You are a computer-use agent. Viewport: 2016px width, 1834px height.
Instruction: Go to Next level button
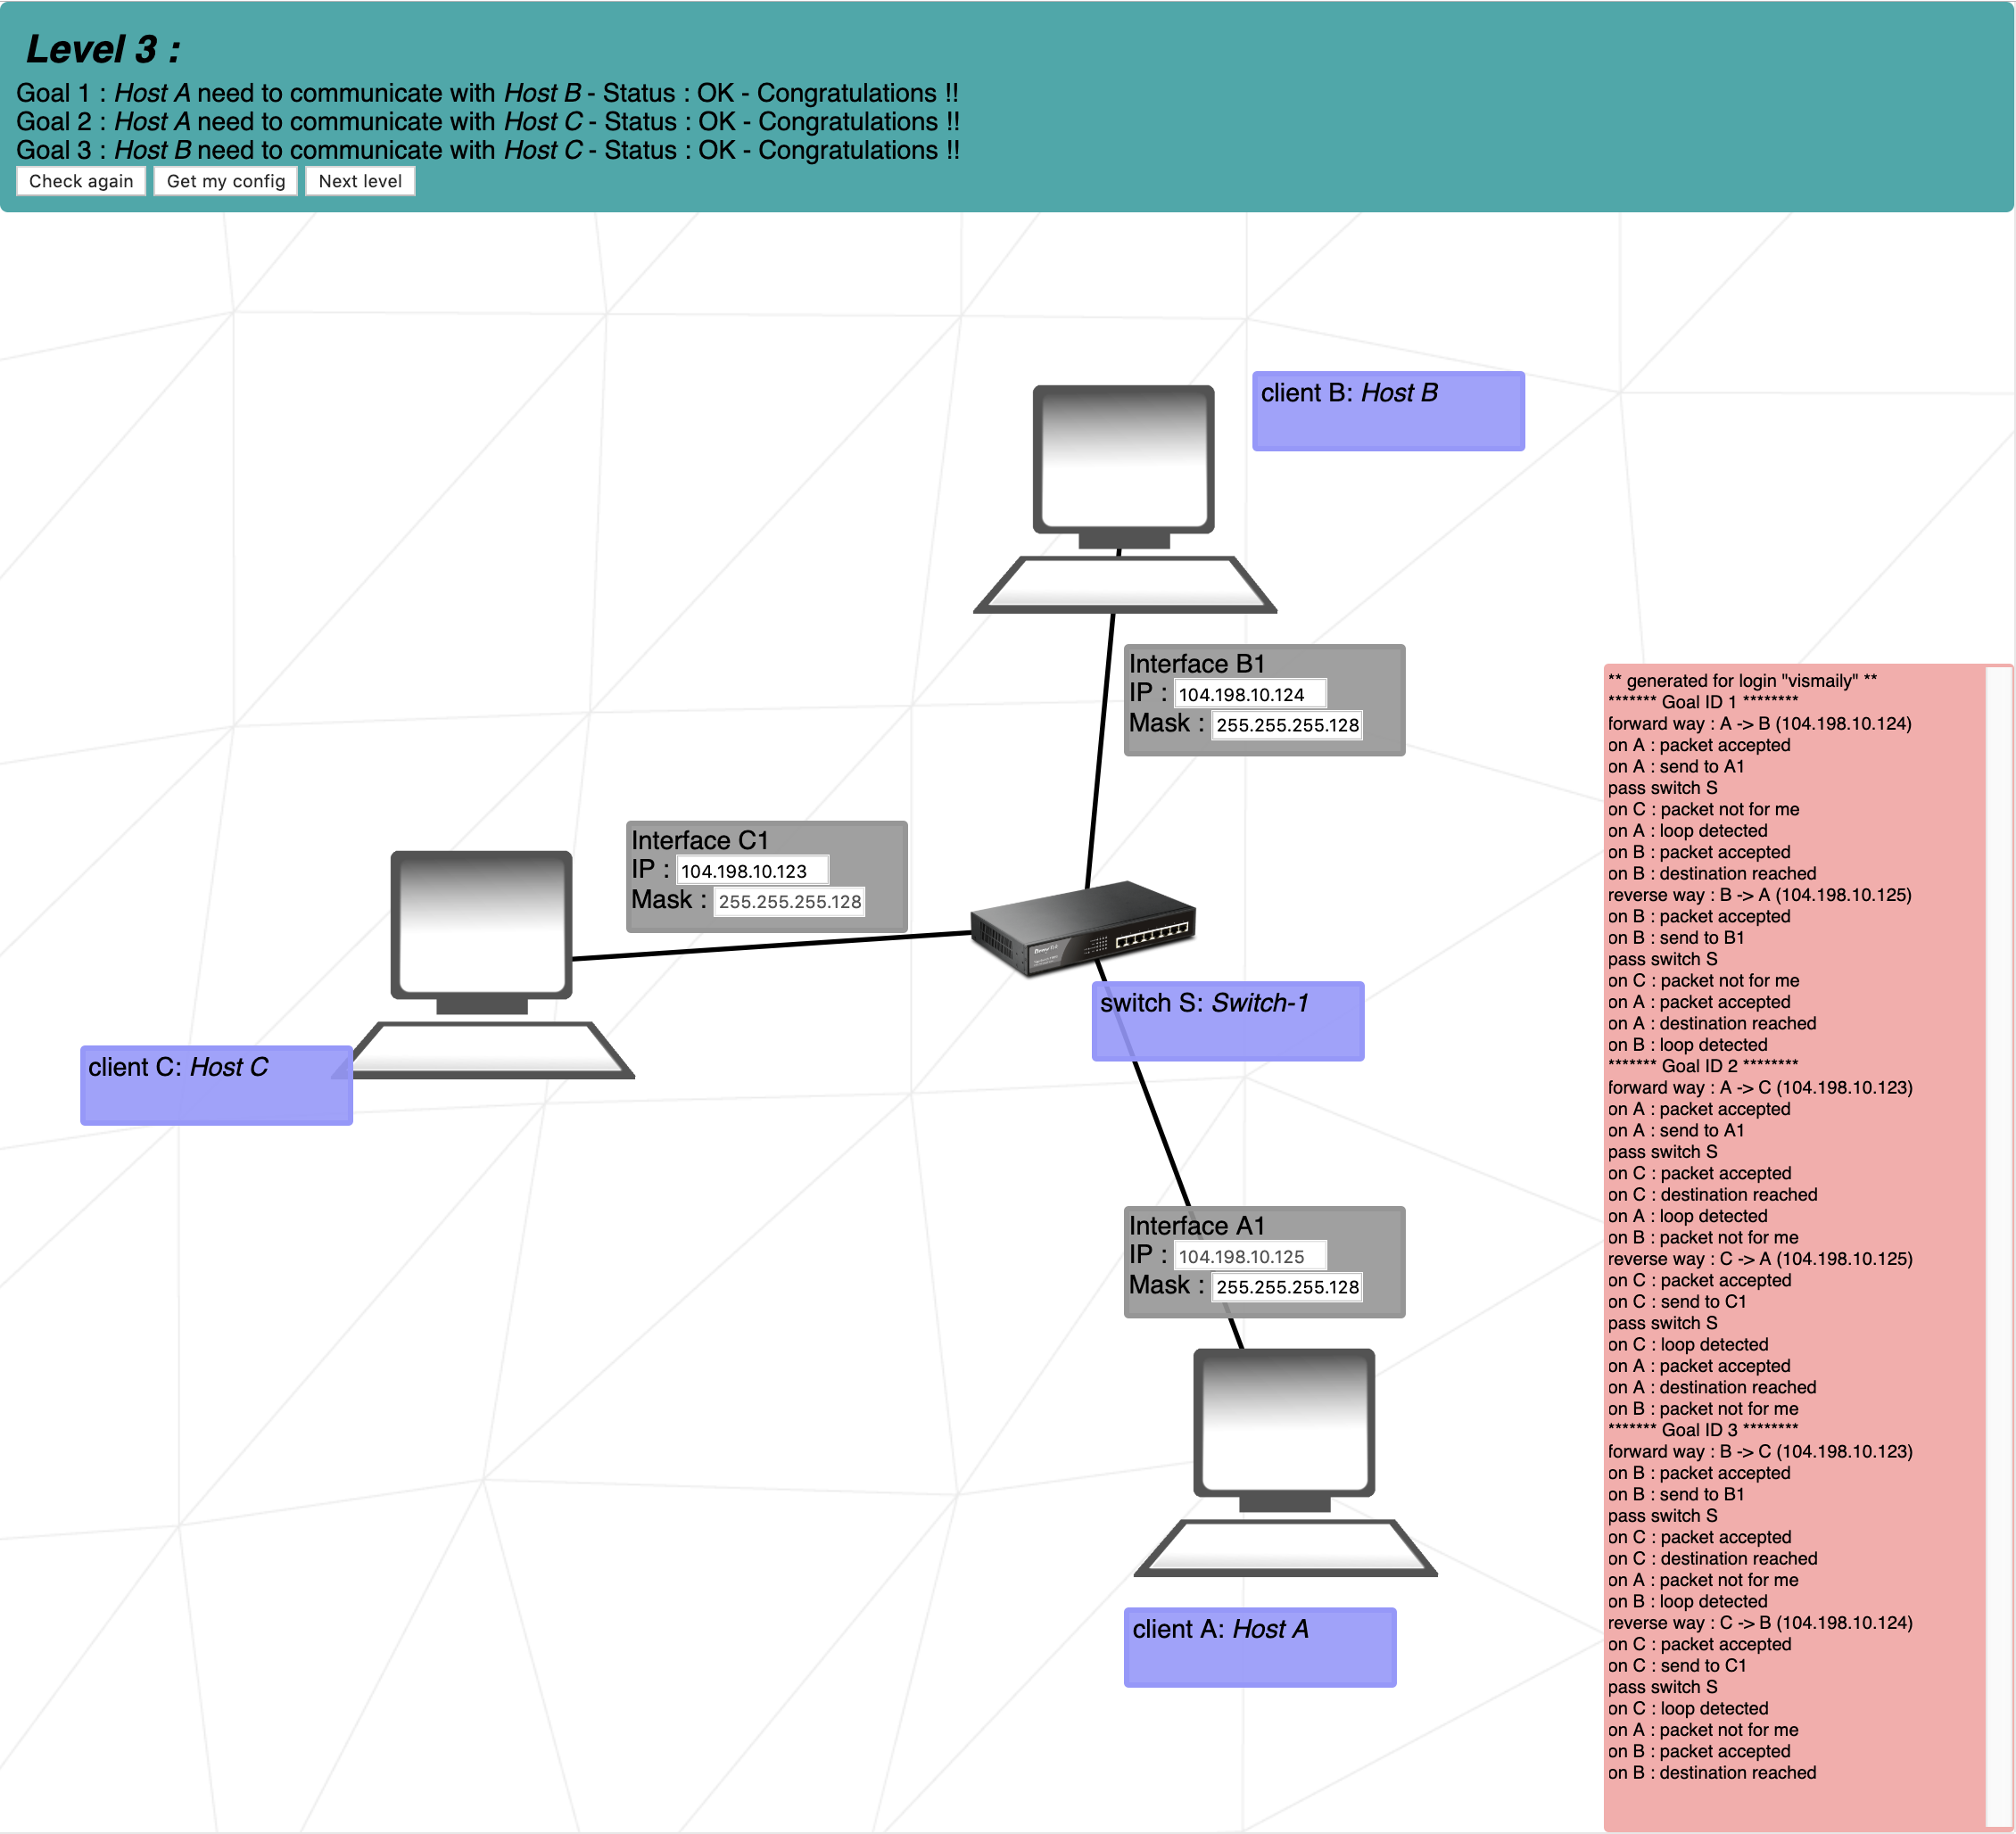pyautogui.click(x=360, y=181)
